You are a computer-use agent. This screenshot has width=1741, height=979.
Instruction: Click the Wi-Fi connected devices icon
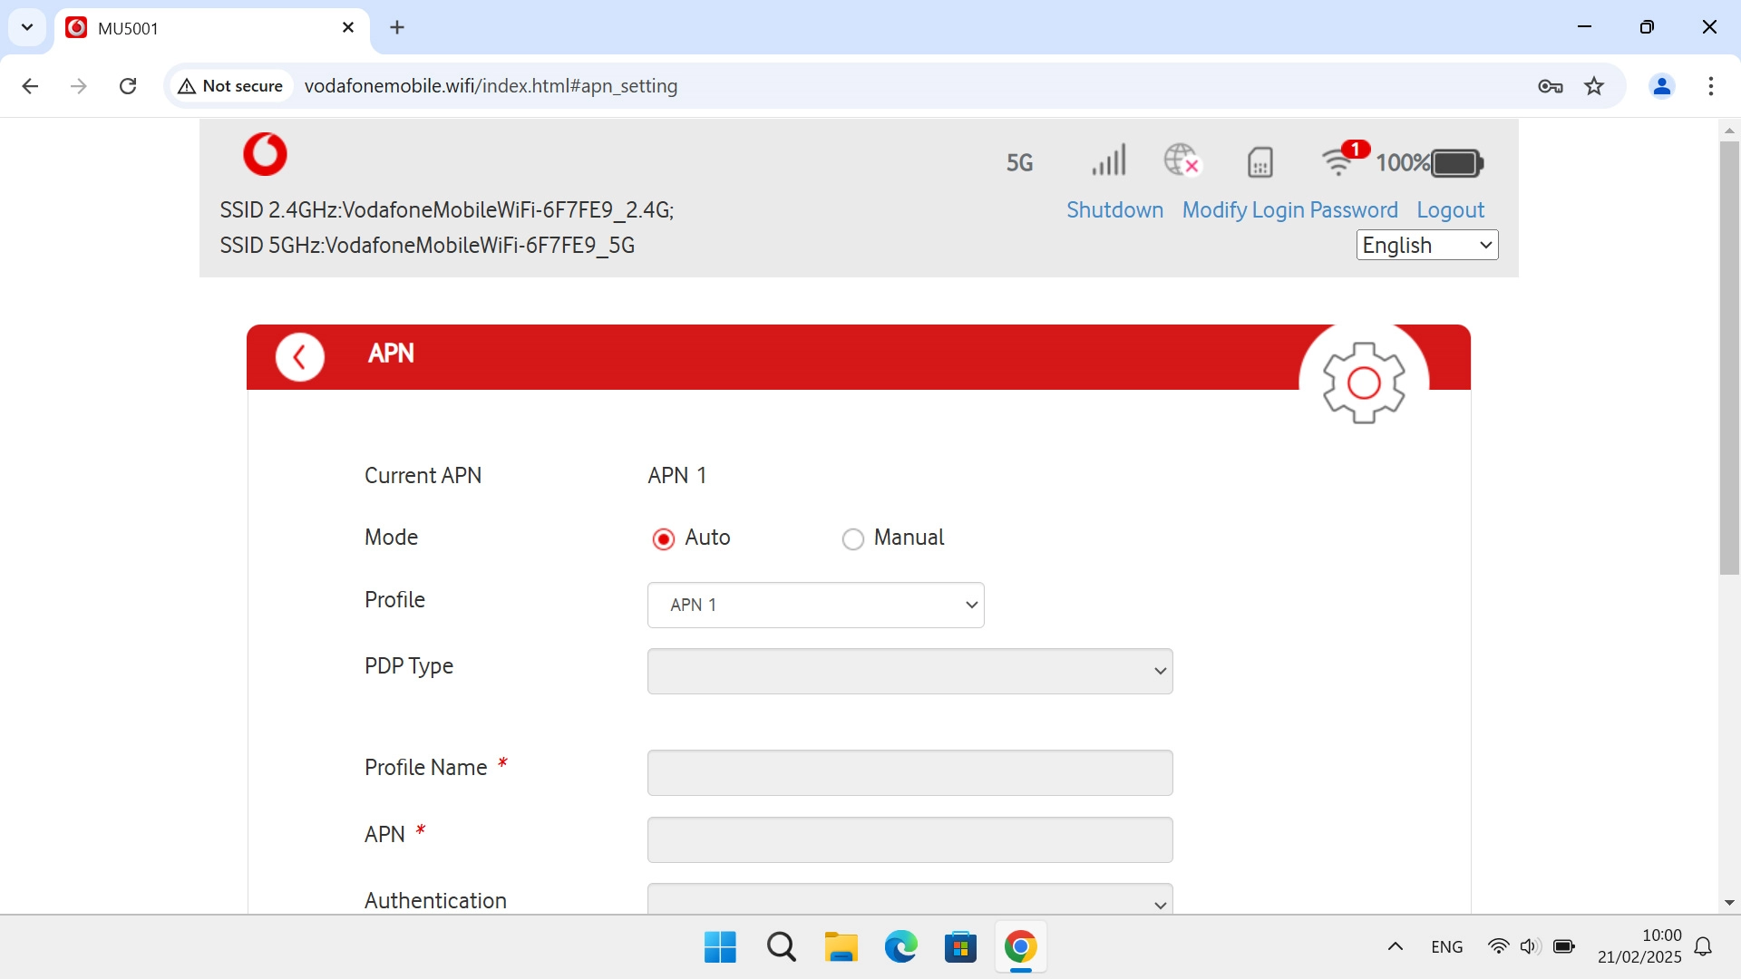[x=1337, y=161]
